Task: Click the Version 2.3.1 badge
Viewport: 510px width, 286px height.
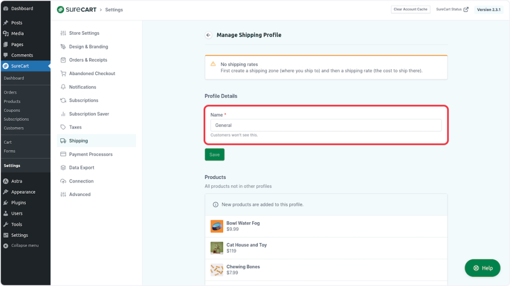Action: pyautogui.click(x=489, y=10)
